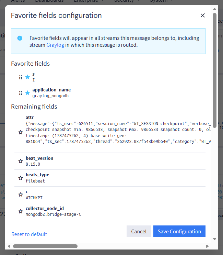Unfavorite the 's' field star
This screenshot has width=223, height=255.
tap(27, 77)
